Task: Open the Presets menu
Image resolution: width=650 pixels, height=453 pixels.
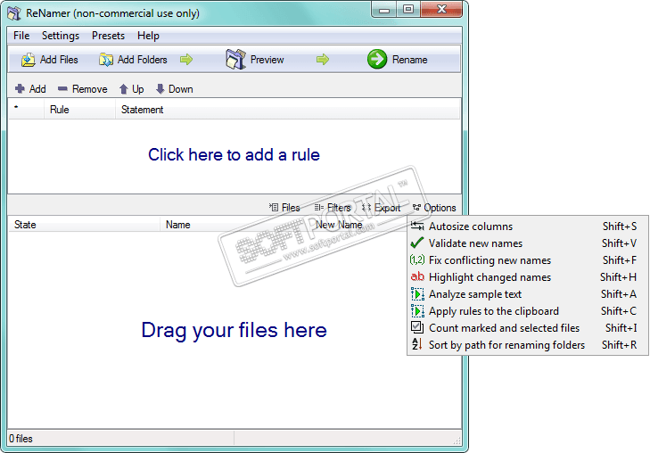Action: pyautogui.click(x=108, y=36)
